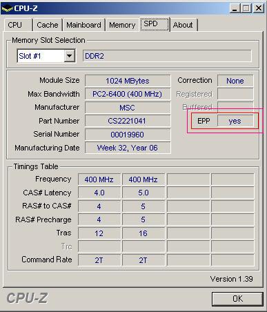Switch to the Memory tab
The height and width of the screenshot is (312, 267).
pyautogui.click(x=122, y=25)
